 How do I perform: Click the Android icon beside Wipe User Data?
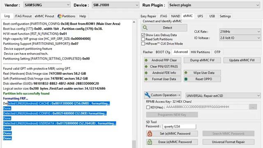[186, 73]
